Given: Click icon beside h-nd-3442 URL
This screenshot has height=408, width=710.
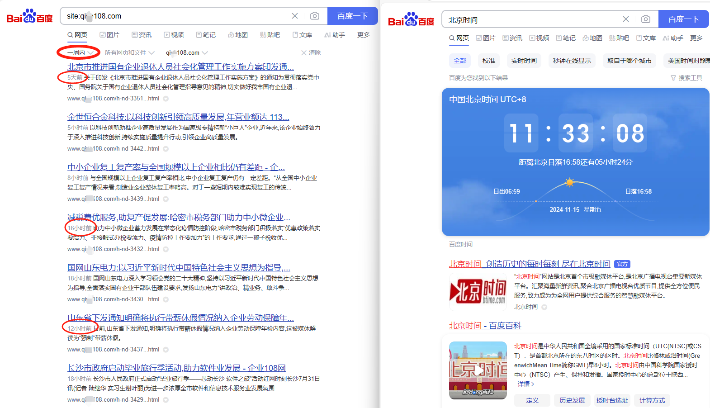Looking at the screenshot, I should [x=166, y=149].
